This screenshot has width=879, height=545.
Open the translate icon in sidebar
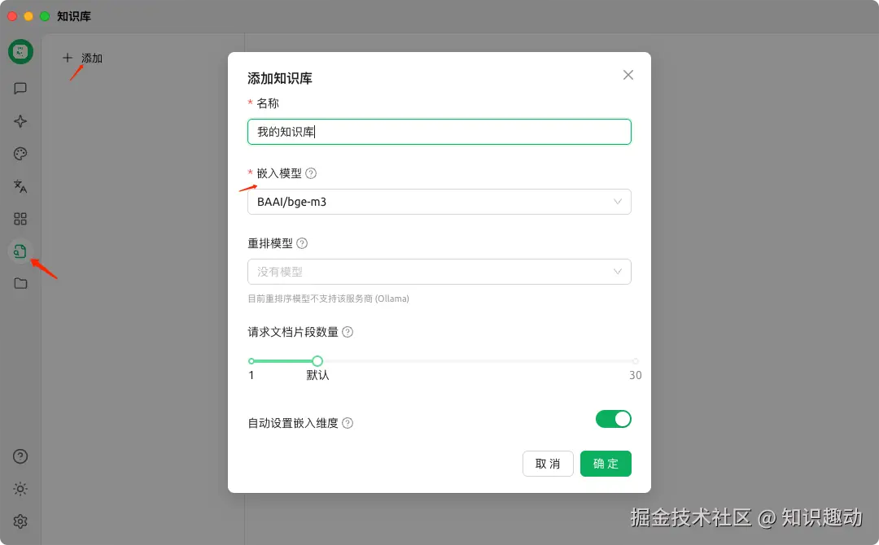point(20,186)
